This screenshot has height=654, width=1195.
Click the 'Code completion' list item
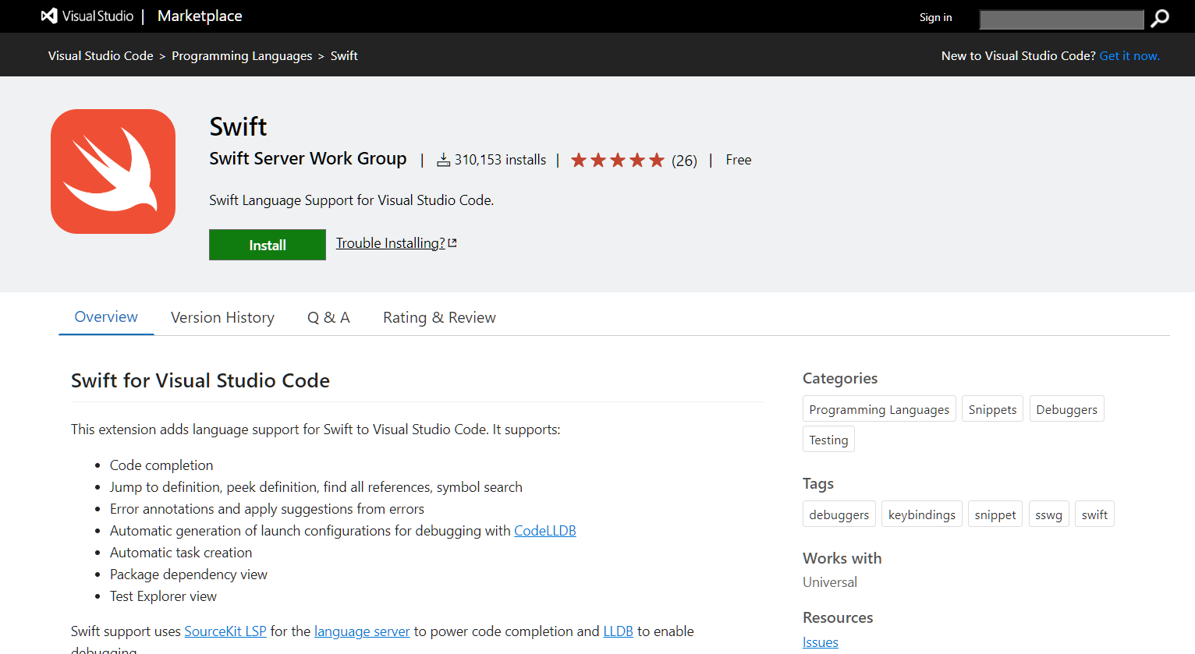[161, 465]
